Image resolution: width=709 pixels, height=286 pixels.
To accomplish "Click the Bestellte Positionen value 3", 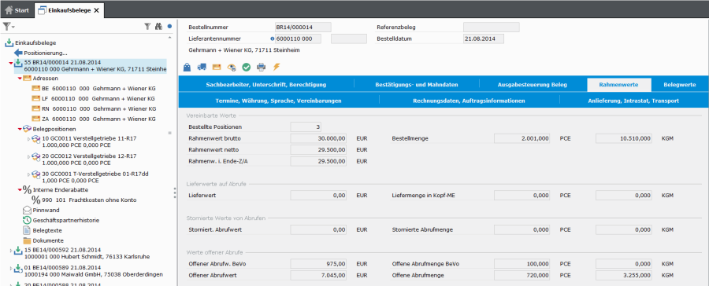I will 306,127.
